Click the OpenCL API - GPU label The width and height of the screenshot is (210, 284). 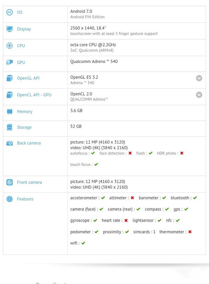(34, 95)
